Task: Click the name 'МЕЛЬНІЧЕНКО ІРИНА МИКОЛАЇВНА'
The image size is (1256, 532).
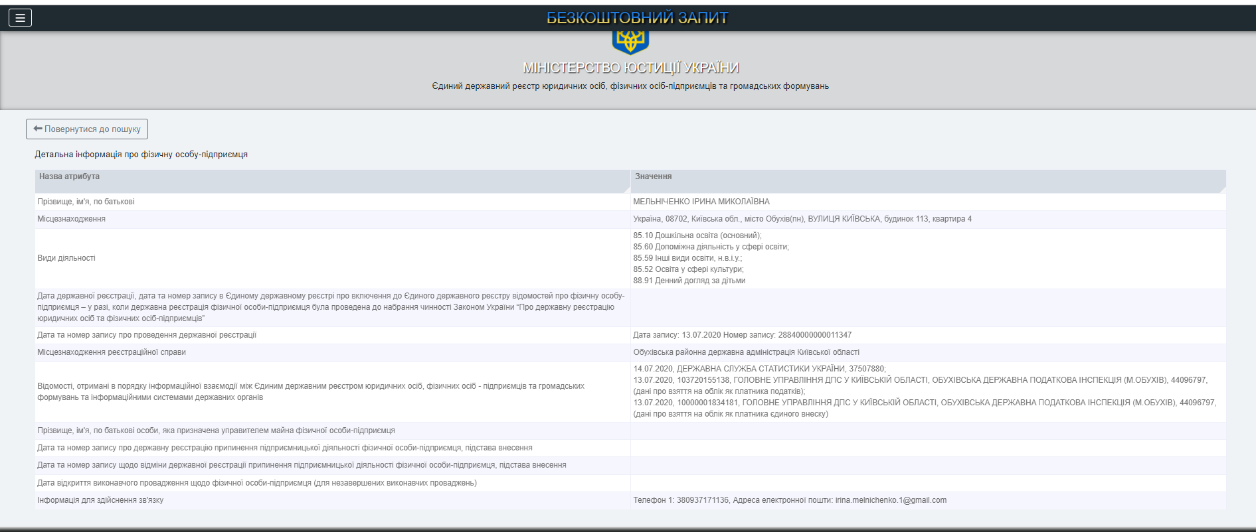Action: pos(701,202)
